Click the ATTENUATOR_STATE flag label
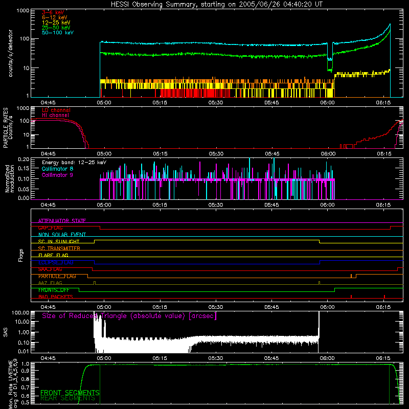409x409 pixels. [x=62, y=221]
